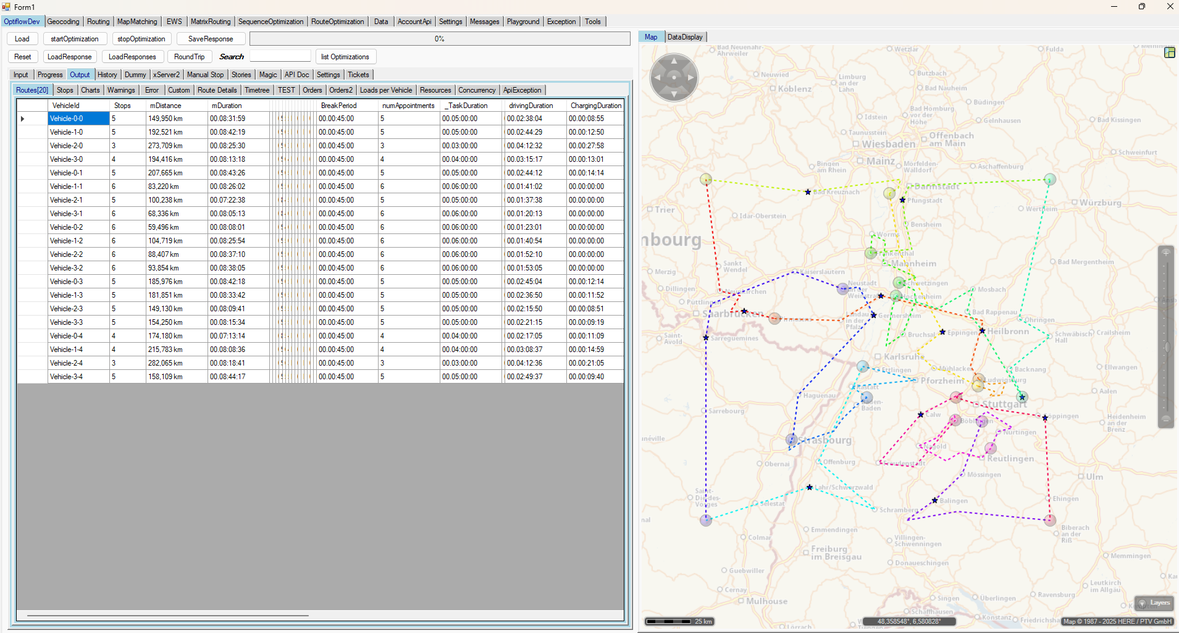Click the Search text input field
This screenshot has height=633, width=1179.
click(280, 57)
